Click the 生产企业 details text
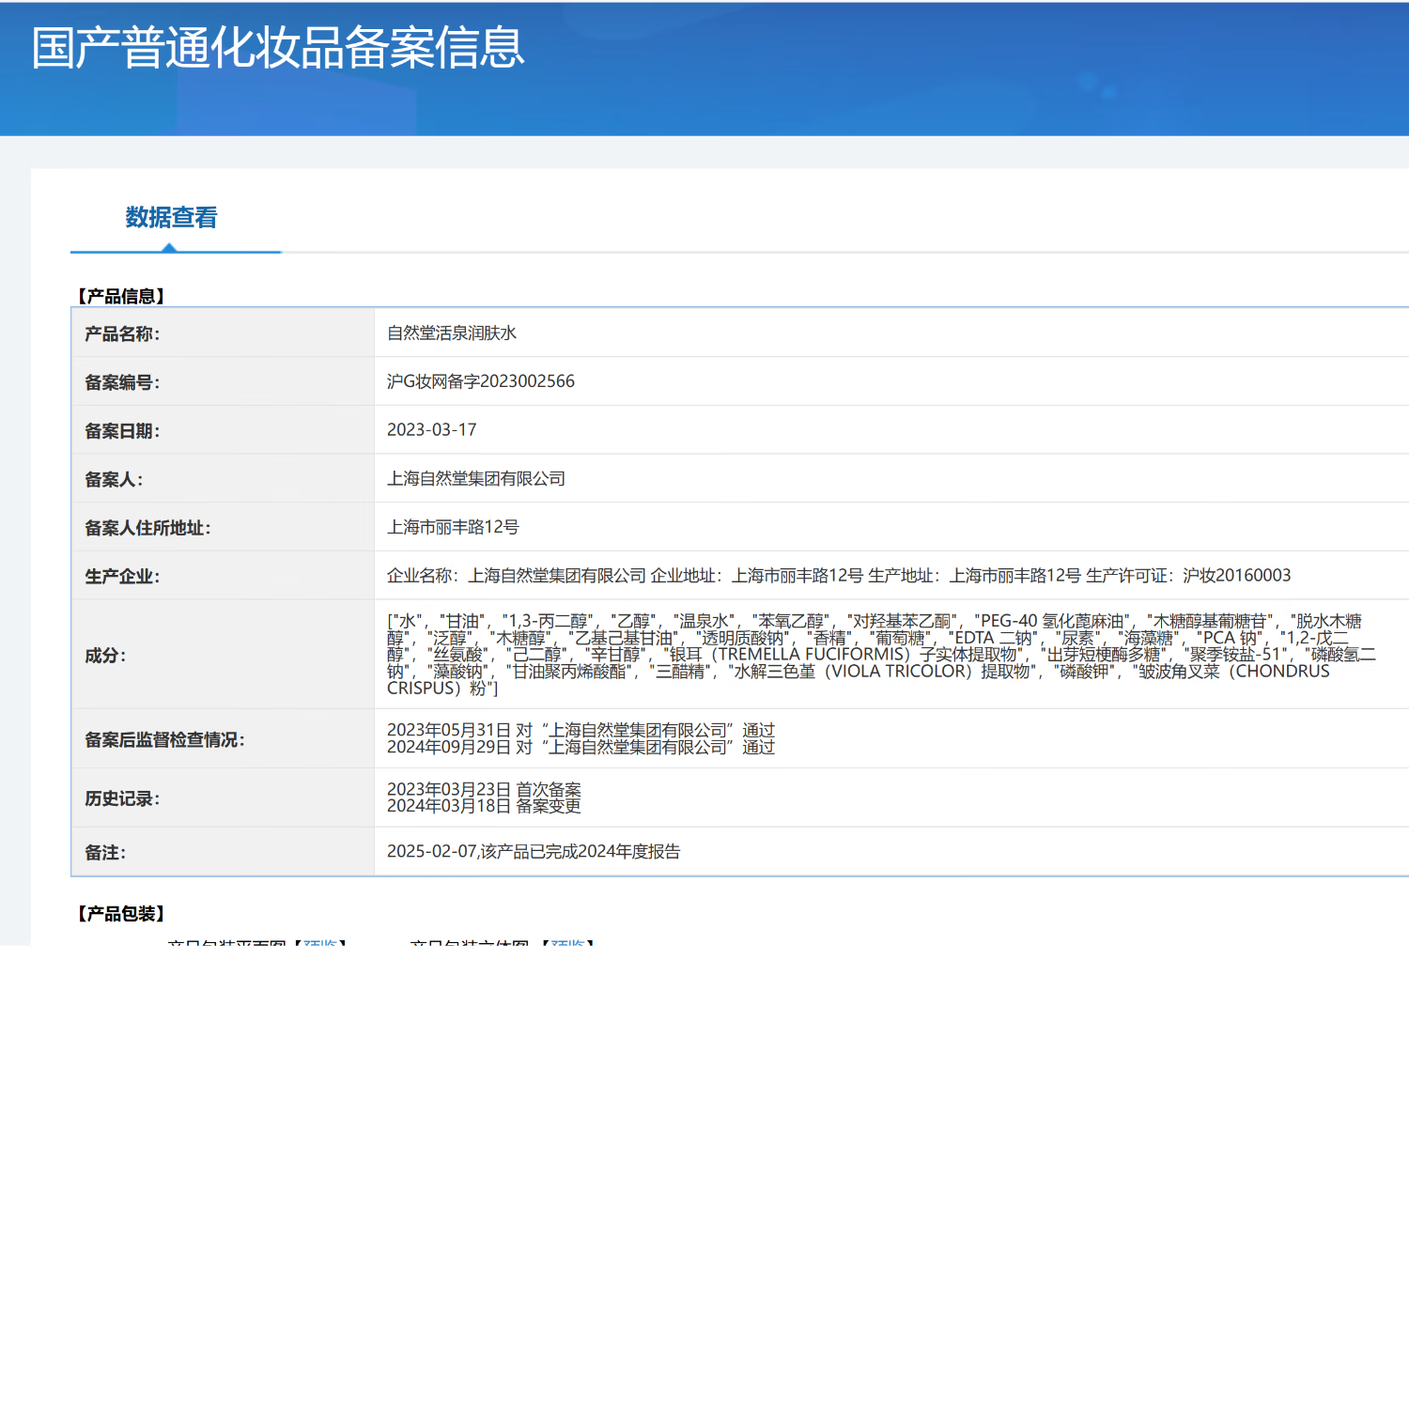The image size is (1409, 1409). 839,576
